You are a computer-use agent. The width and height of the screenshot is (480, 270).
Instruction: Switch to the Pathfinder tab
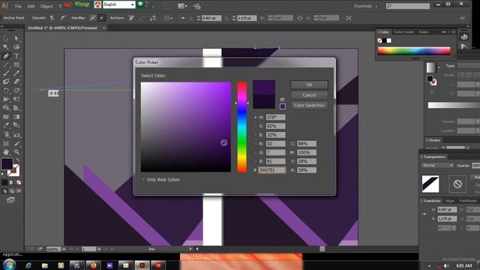click(x=468, y=201)
